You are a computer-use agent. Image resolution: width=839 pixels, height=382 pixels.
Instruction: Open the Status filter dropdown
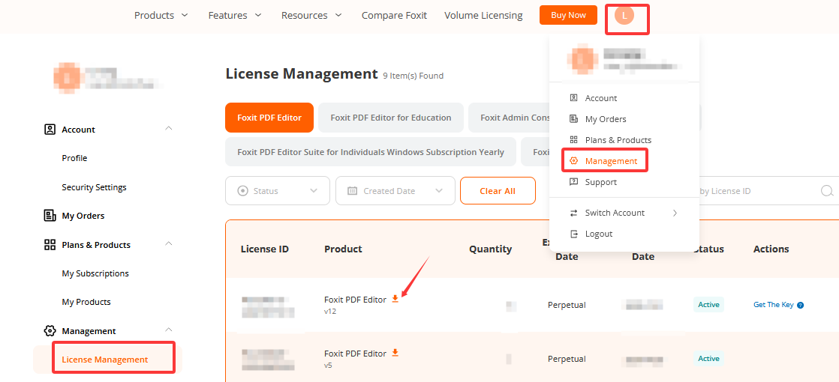(x=277, y=191)
